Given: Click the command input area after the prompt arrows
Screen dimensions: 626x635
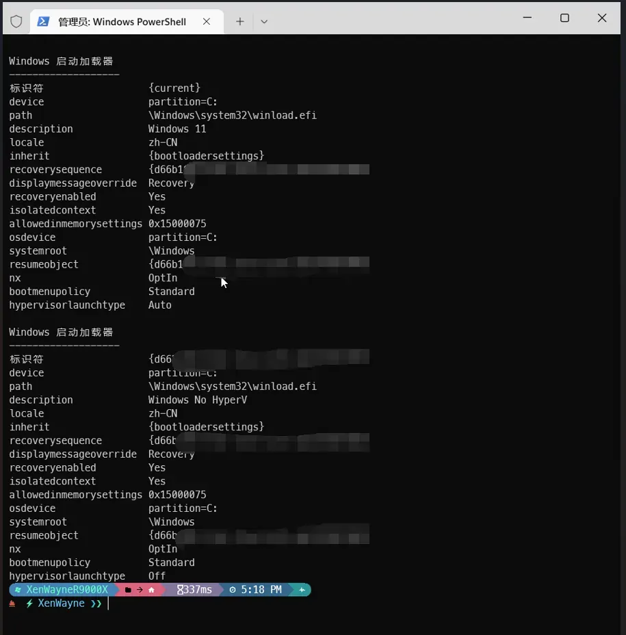Looking at the screenshot, I should pyautogui.click(x=361, y=604).
